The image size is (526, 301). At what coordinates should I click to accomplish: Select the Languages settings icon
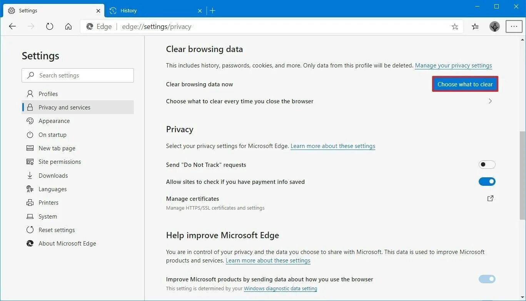click(x=30, y=189)
